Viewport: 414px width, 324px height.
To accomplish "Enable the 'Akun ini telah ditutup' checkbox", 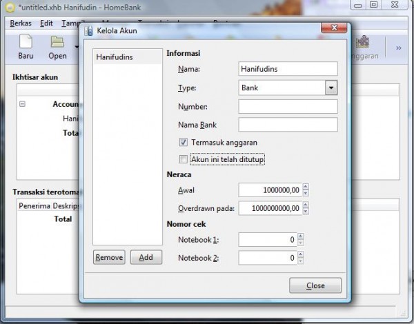I will [183, 160].
